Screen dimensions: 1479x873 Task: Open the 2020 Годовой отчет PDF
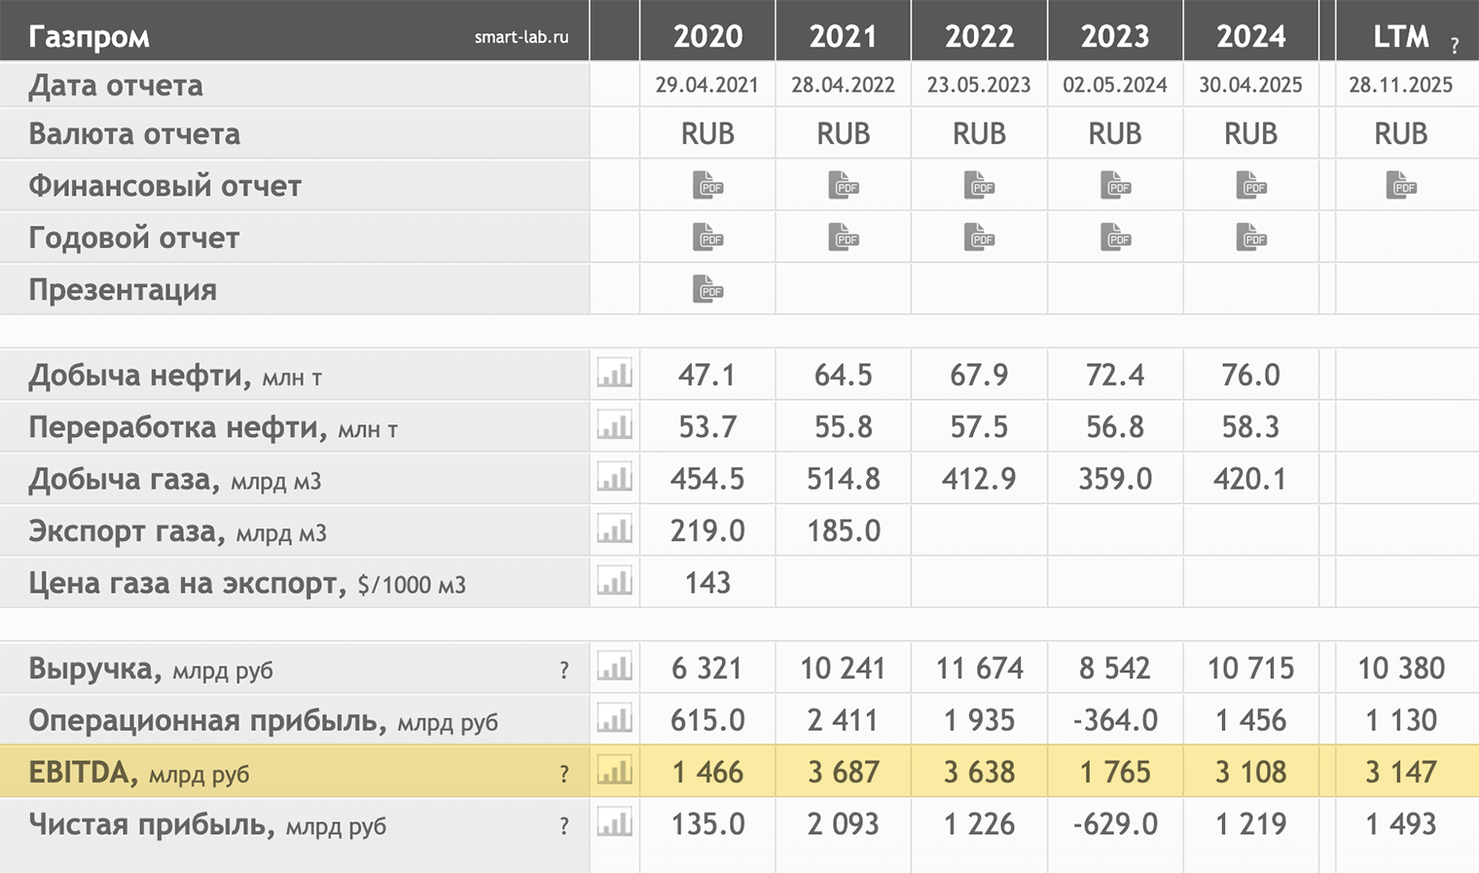click(707, 236)
